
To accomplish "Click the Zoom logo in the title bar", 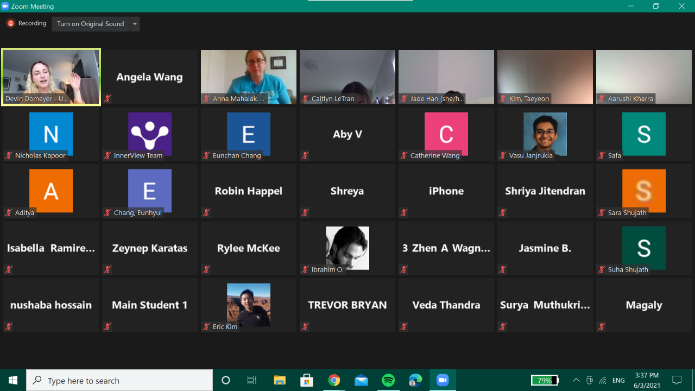I will (5, 6).
